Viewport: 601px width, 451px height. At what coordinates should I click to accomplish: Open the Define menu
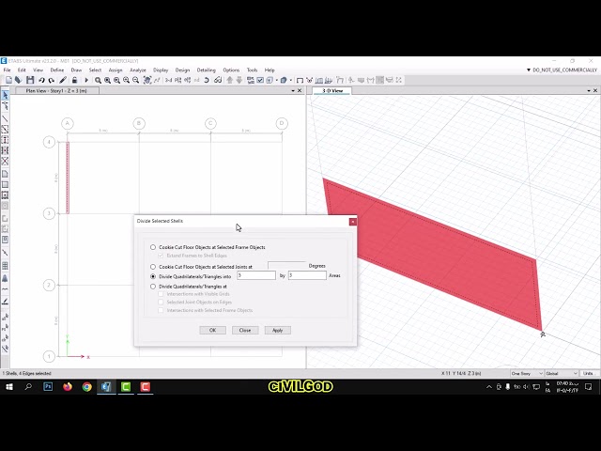coord(57,70)
